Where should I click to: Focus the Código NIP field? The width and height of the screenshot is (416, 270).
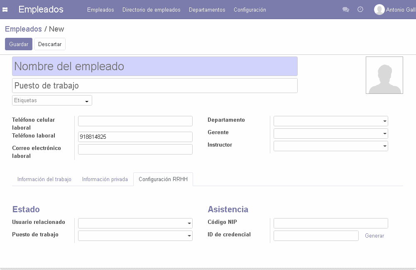pyautogui.click(x=331, y=223)
